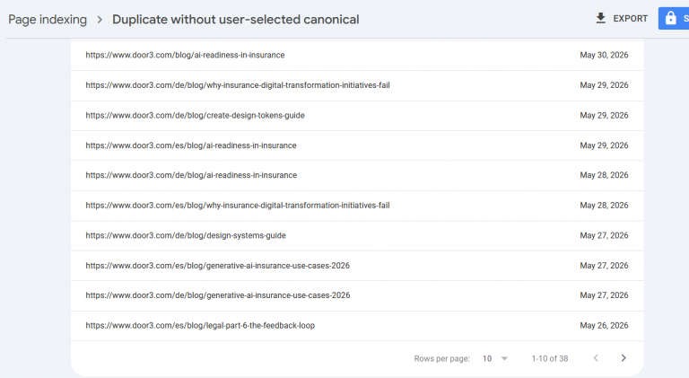Viewport: 689px width, 378px height.
Task: Select the /es/blog/legal-part-6-the-feedback-loop URL row
Action: tap(357, 326)
